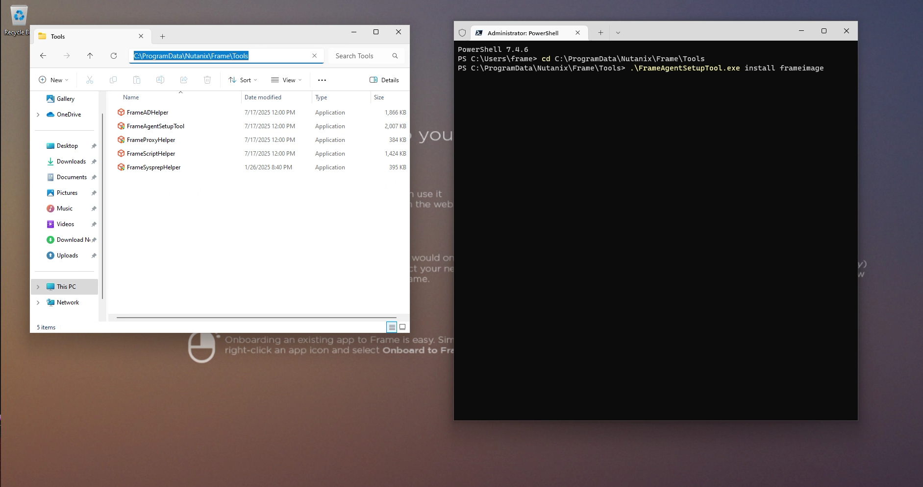Click the New button in toolbar
The height and width of the screenshot is (487, 923).
coord(53,80)
